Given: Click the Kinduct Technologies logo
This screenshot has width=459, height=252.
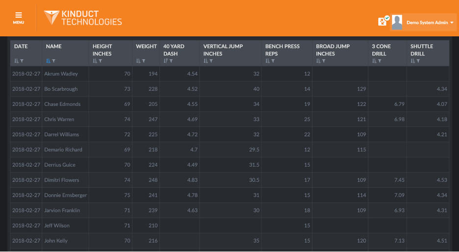Looking at the screenshot, I should [x=83, y=18].
